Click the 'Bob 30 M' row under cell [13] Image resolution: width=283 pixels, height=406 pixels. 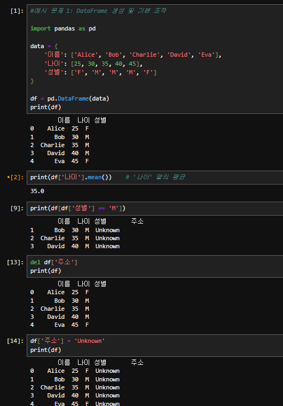click(60, 301)
